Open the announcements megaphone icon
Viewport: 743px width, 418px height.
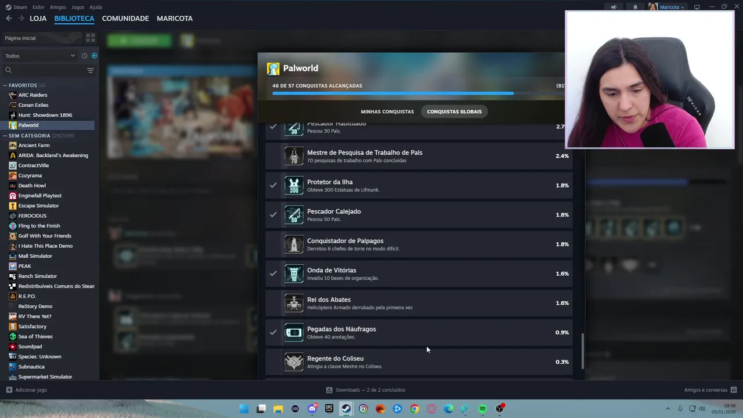click(614, 7)
